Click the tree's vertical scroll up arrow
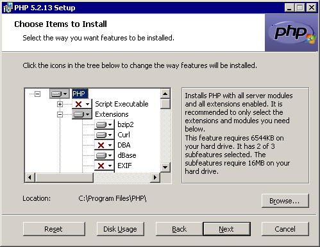320x247 pixels. [x=165, y=94]
